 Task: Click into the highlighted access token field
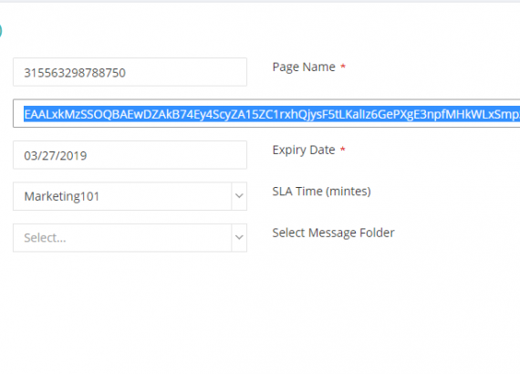(266, 113)
